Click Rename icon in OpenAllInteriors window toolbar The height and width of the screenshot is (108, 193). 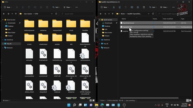tap(132, 7)
